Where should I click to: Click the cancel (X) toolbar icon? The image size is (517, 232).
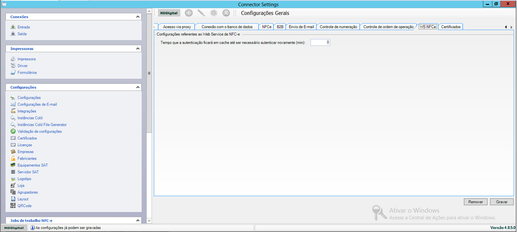pyautogui.click(x=226, y=13)
